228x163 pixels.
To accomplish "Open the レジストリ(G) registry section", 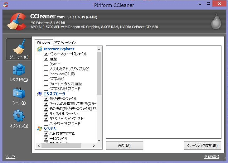I will pos(19,73).
